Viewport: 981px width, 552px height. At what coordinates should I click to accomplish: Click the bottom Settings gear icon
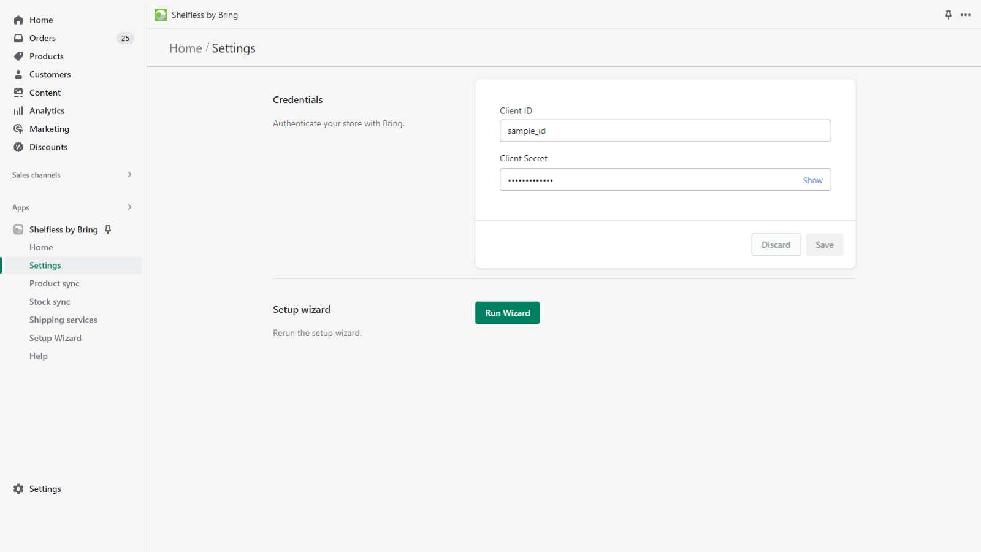(18, 489)
